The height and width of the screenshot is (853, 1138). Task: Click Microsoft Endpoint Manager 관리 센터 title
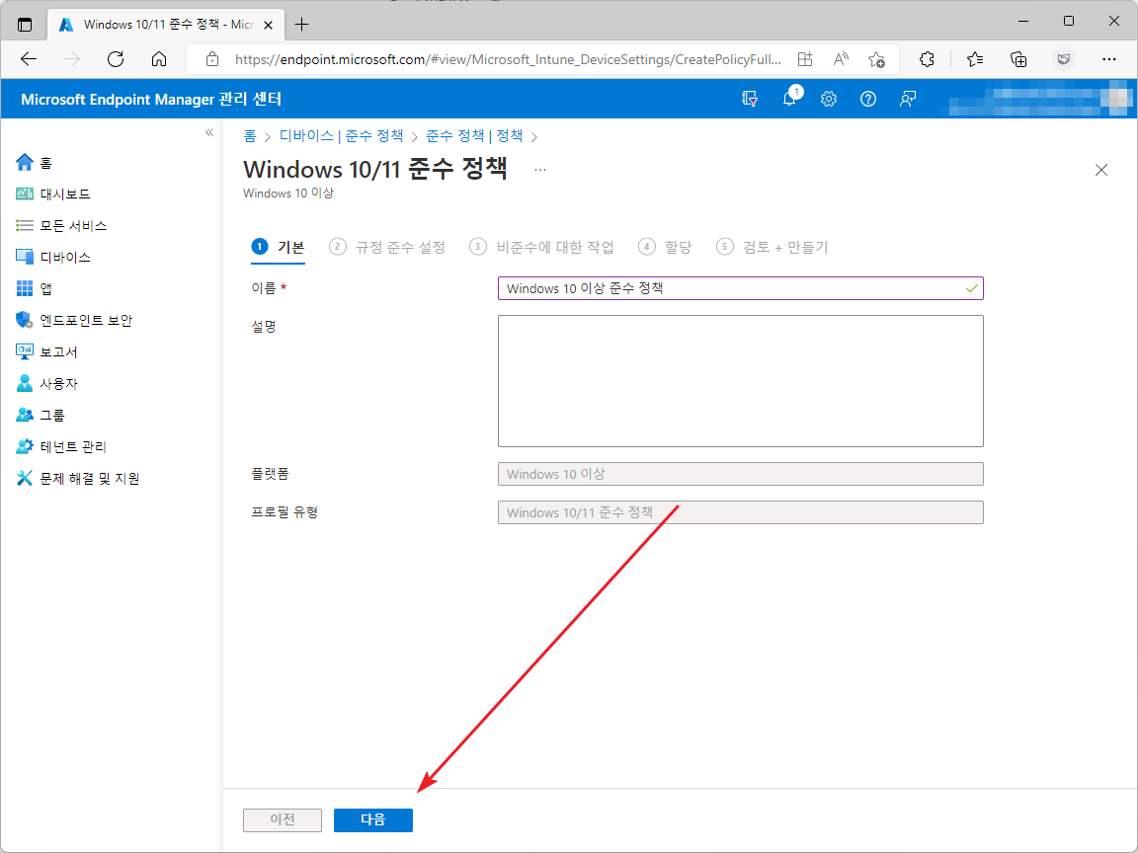[151, 99]
